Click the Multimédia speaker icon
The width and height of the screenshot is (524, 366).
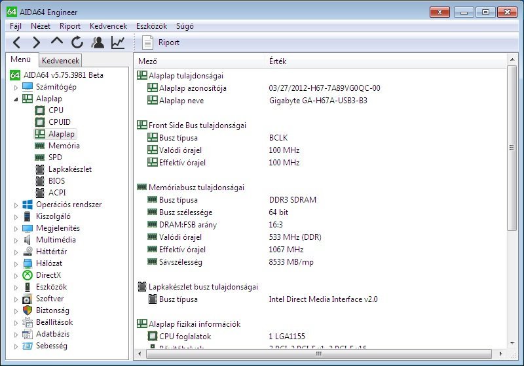(x=28, y=240)
